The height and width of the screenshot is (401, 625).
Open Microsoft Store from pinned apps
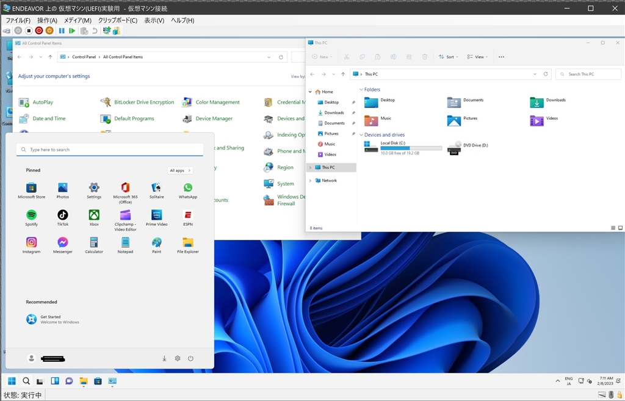click(32, 190)
